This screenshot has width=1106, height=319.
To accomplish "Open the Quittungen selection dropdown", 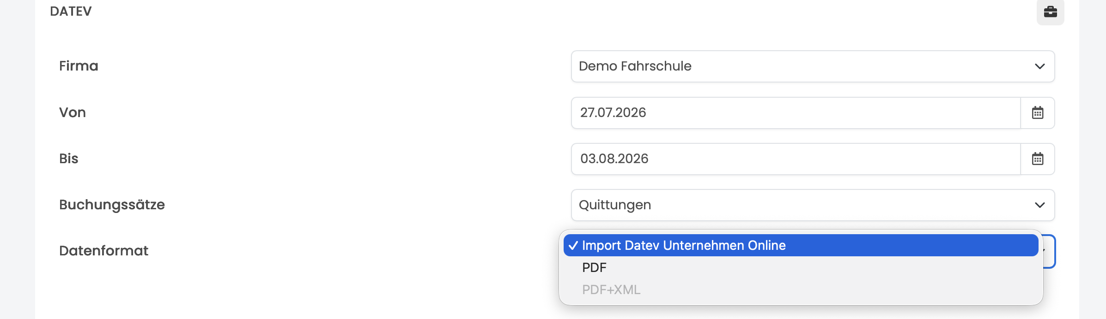I will click(x=813, y=205).
